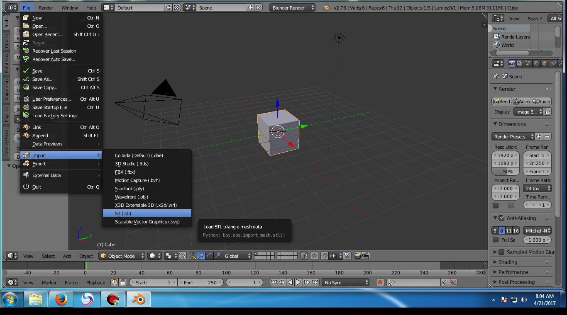
Task: Select 16 anti-aliasing samples
Action: 516,231
